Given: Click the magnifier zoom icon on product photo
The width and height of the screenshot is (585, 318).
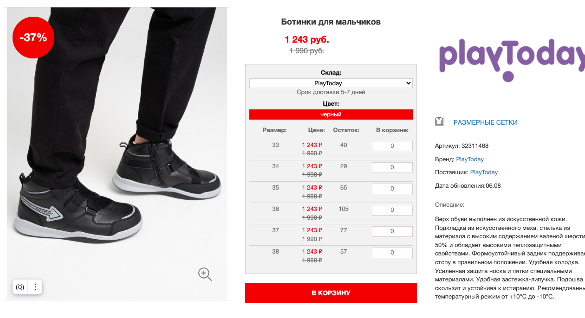Looking at the screenshot, I should (x=205, y=274).
